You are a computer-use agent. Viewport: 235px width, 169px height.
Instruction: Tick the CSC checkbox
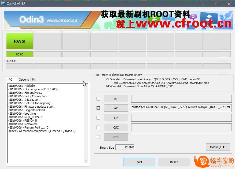(x=98, y=127)
